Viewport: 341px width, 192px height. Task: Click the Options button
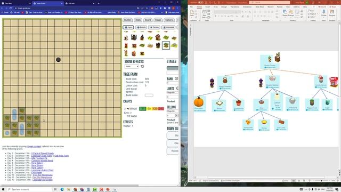point(169,20)
